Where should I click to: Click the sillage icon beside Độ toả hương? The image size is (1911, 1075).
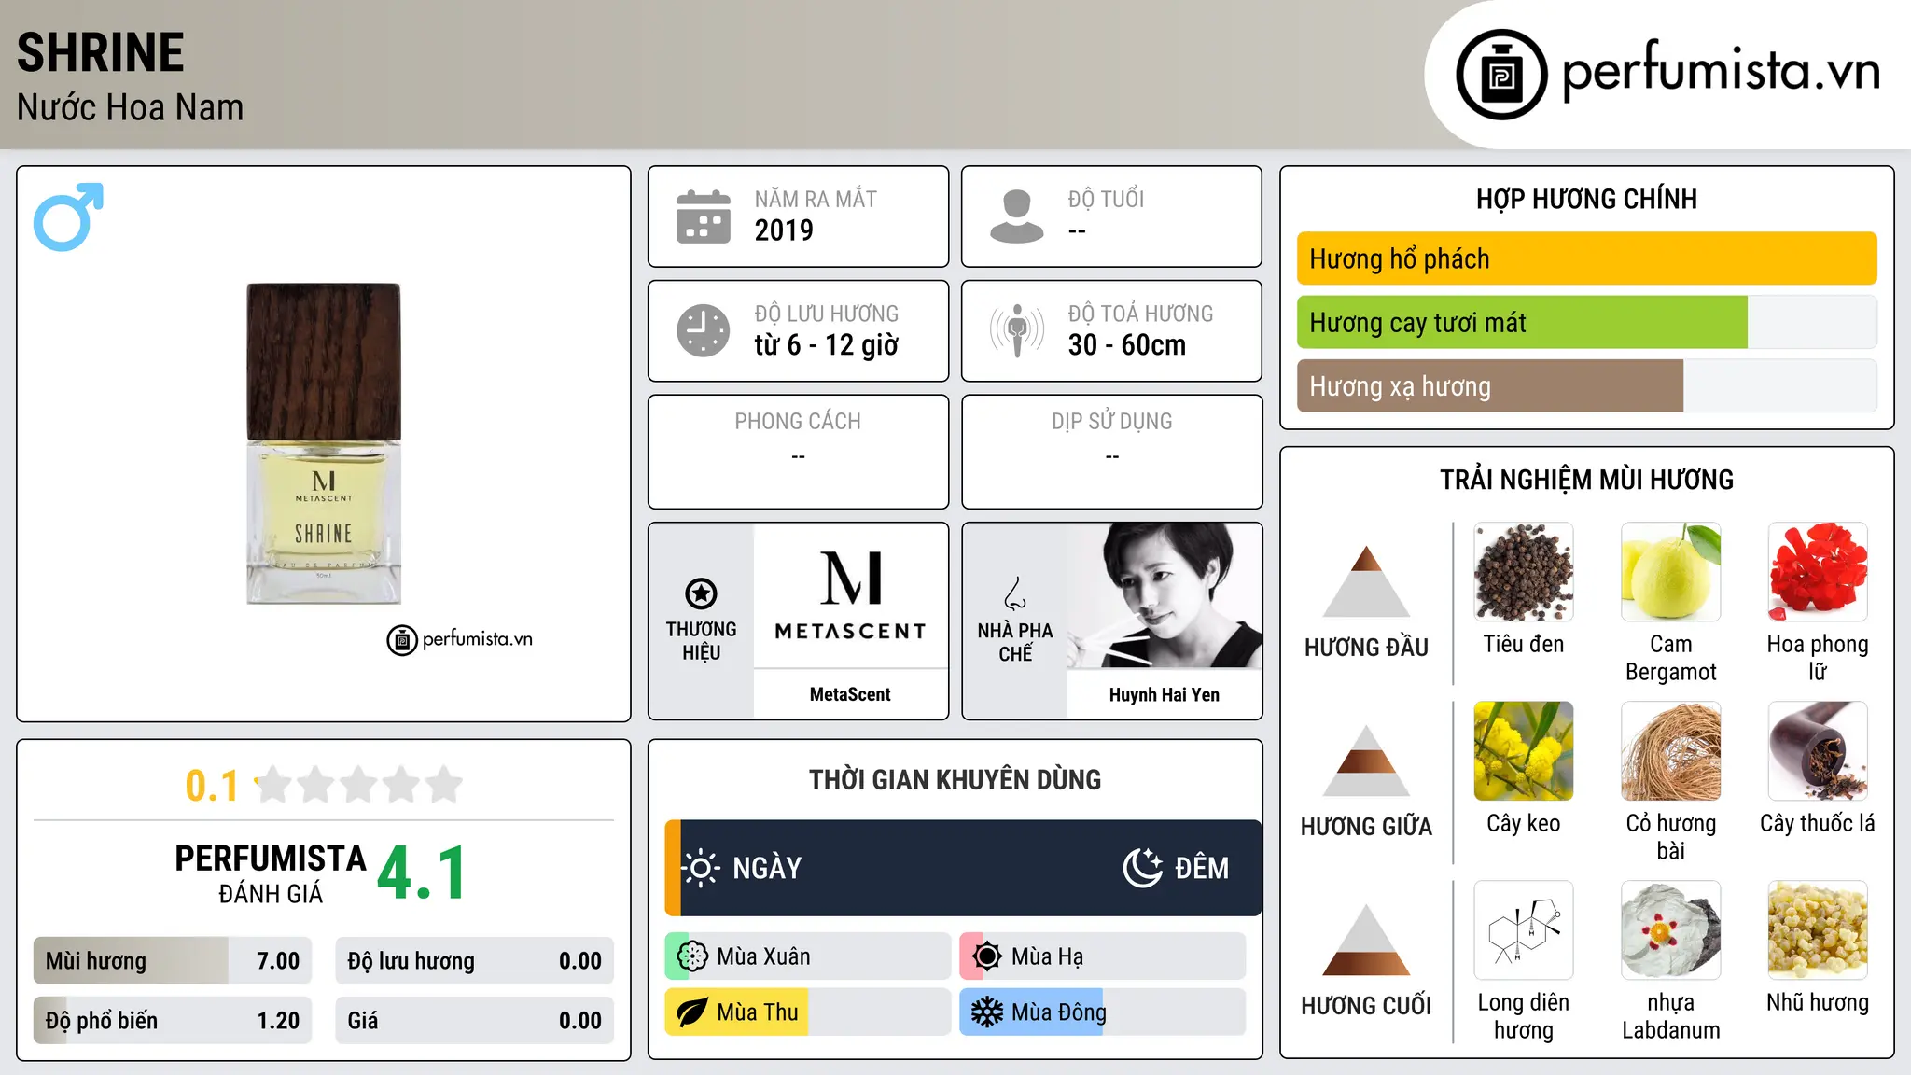(1016, 330)
